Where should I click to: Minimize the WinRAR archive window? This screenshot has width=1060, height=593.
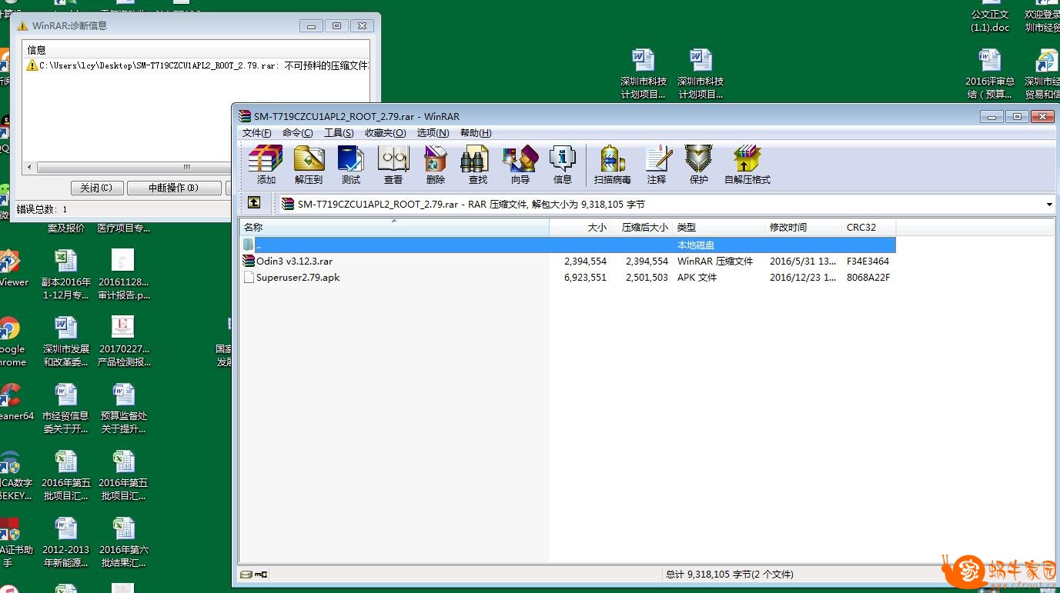click(991, 117)
